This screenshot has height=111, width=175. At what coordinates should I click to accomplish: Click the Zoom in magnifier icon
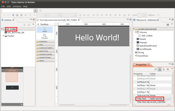point(30,15)
